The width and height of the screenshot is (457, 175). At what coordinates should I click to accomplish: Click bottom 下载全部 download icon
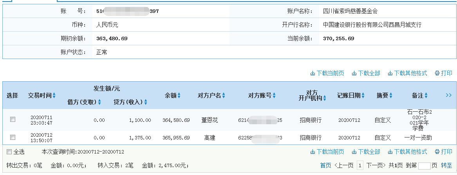(354, 152)
